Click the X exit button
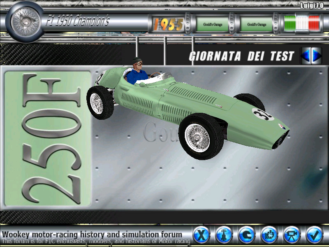The image size is (329, 247). click(x=201, y=235)
